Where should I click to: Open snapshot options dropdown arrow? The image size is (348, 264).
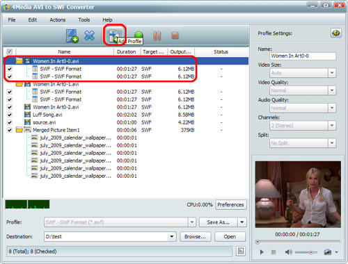click(336, 252)
